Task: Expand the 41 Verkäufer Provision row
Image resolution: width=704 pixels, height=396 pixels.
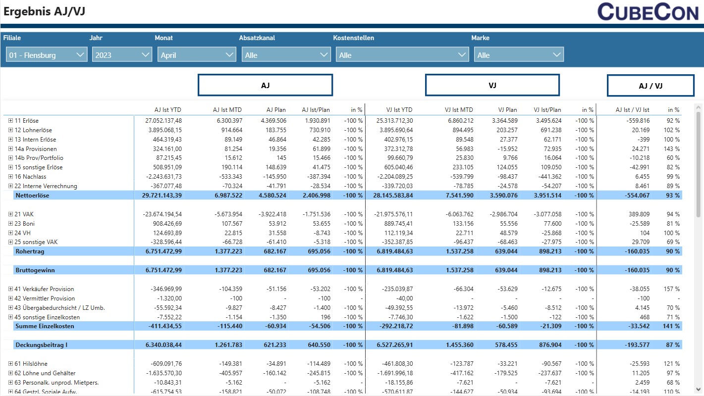Action: [10, 289]
